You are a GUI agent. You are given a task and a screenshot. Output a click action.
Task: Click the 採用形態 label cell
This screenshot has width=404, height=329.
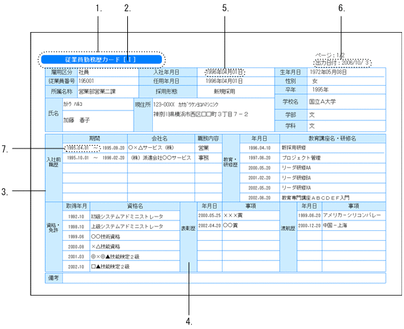(168, 92)
